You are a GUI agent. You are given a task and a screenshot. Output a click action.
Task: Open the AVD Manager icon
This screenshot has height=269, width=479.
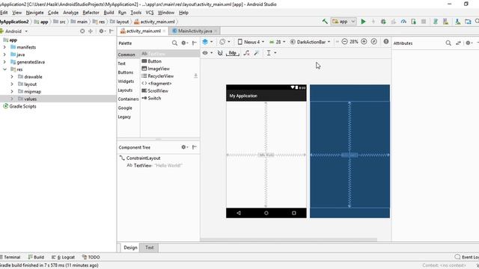coord(446,22)
